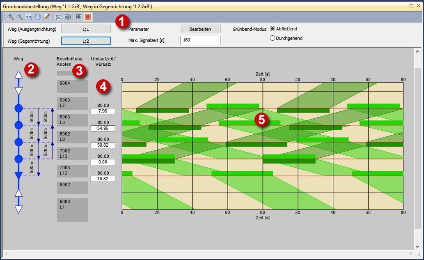Toggle the red circle toolbar icon

(x=88, y=17)
